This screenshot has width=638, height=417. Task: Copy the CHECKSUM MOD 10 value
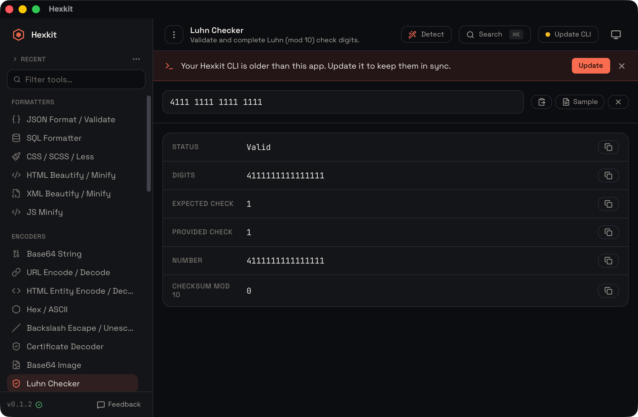coord(608,291)
